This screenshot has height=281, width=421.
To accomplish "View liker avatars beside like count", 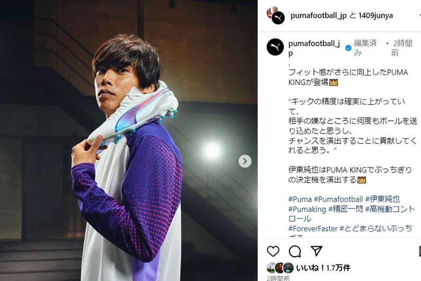I will coord(280,268).
